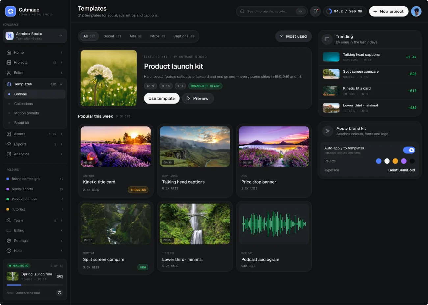Click the Use template button
The width and height of the screenshot is (428, 305).
coord(162,98)
